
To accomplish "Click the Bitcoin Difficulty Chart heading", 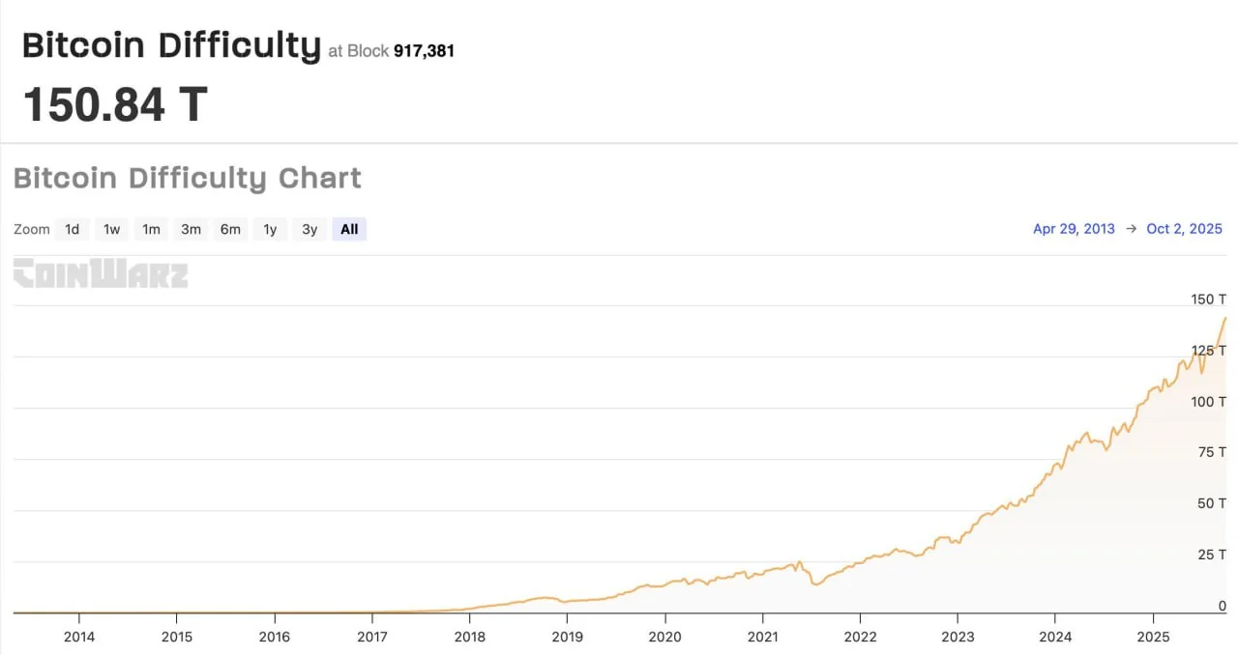I will [x=188, y=179].
